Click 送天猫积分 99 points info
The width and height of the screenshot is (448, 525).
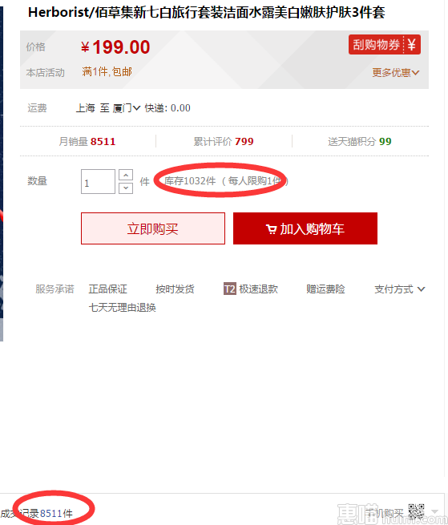[360, 141]
